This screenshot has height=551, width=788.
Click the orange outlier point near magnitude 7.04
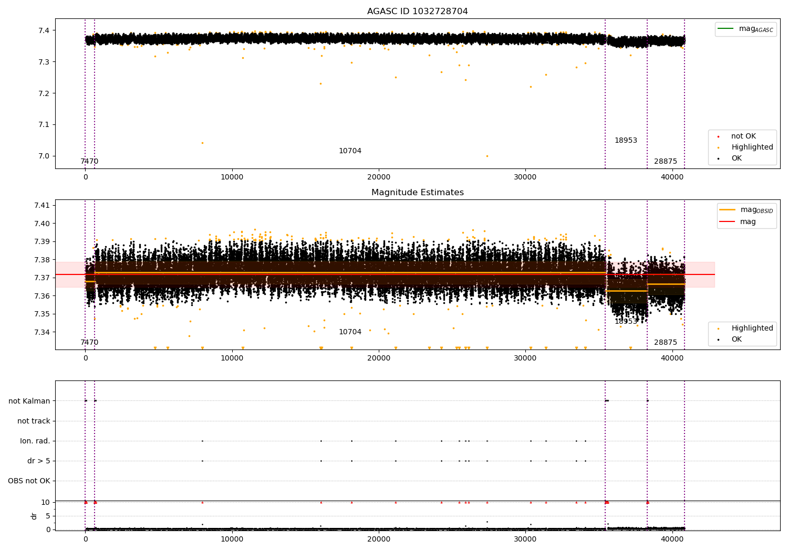pos(202,143)
